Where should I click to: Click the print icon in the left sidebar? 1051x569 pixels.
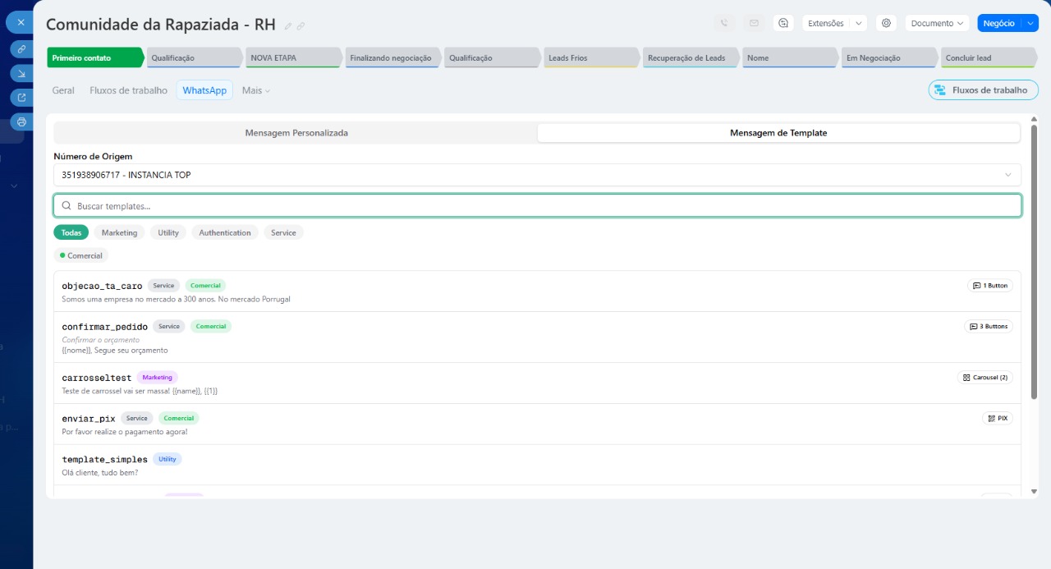[21, 122]
